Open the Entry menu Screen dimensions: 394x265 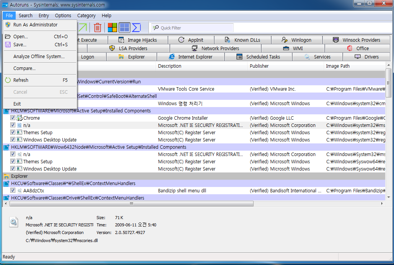tap(44, 16)
